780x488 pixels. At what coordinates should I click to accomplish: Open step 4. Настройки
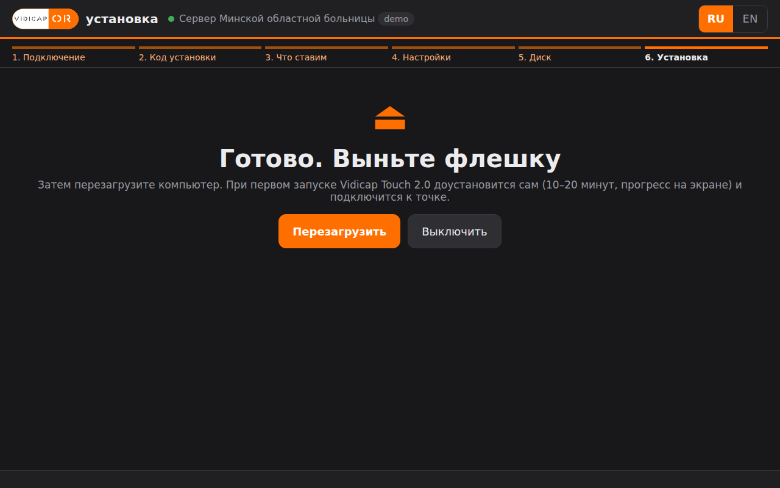pyautogui.click(x=453, y=55)
